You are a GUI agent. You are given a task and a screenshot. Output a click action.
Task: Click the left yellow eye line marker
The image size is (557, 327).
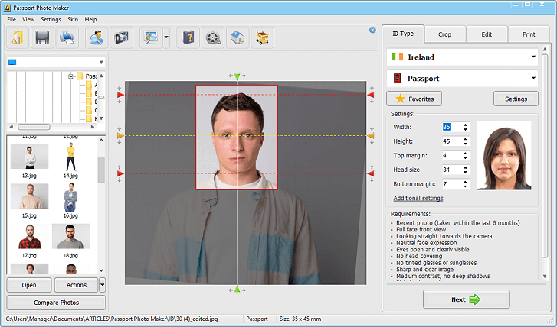tap(120, 136)
